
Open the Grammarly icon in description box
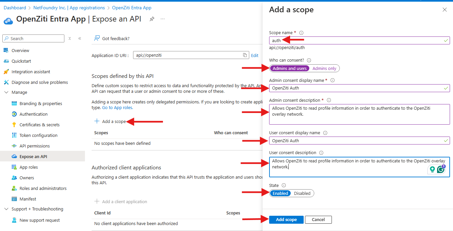point(441,169)
